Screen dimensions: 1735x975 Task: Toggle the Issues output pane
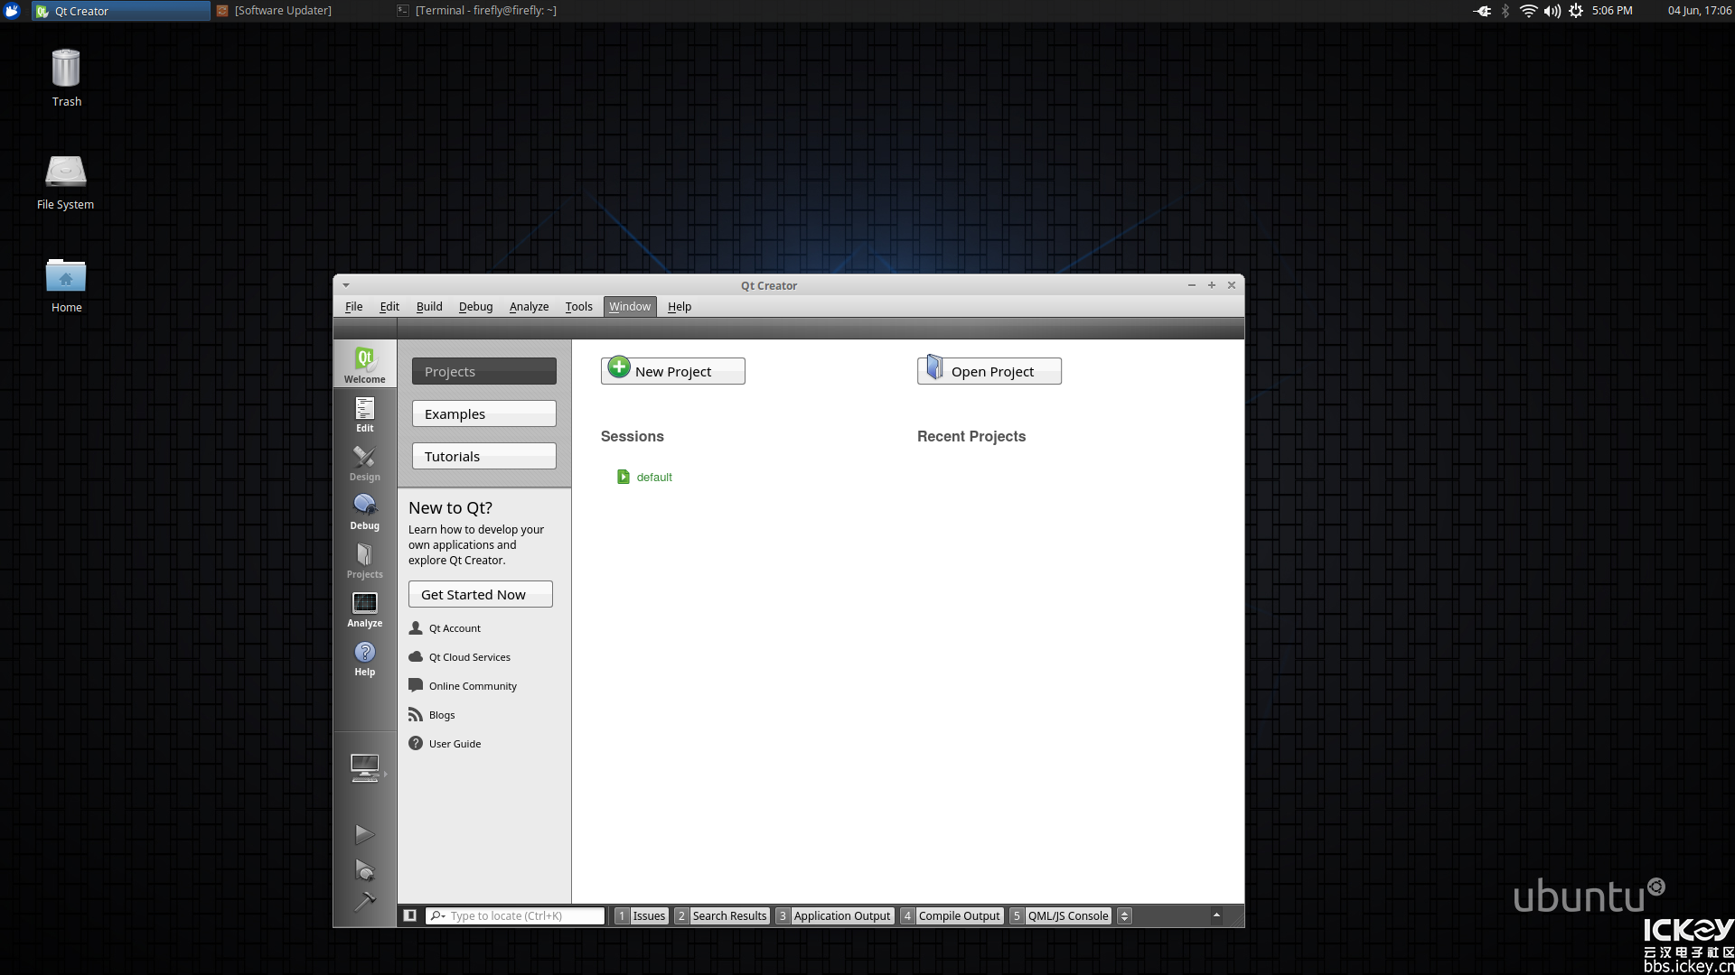click(641, 915)
